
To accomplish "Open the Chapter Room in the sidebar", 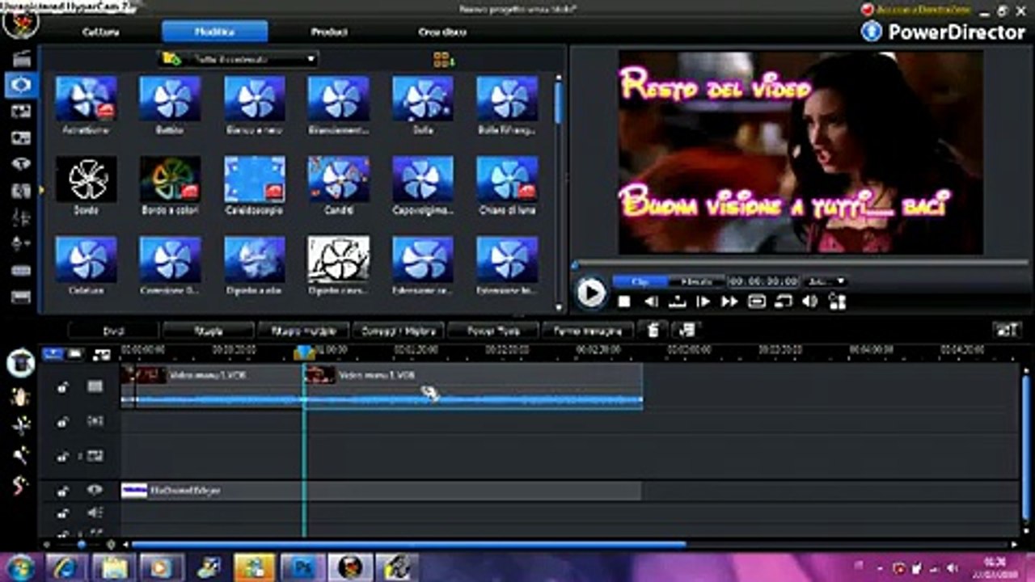I will coord(21,270).
